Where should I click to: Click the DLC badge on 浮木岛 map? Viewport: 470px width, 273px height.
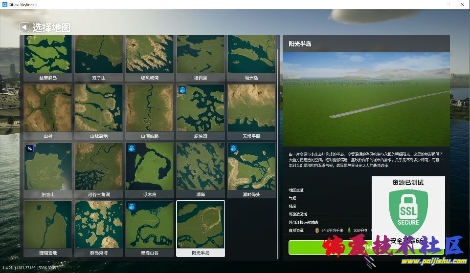132,148
